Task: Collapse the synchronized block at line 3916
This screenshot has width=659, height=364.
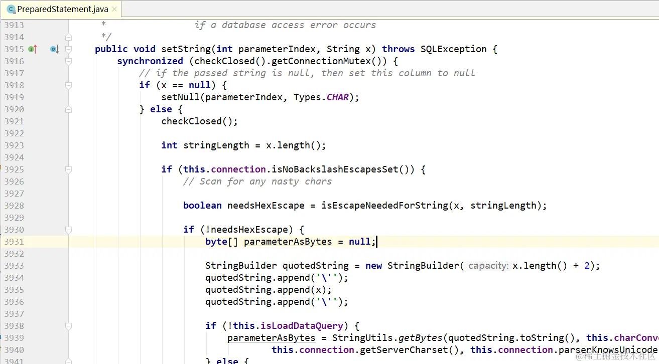Action: click(69, 61)
